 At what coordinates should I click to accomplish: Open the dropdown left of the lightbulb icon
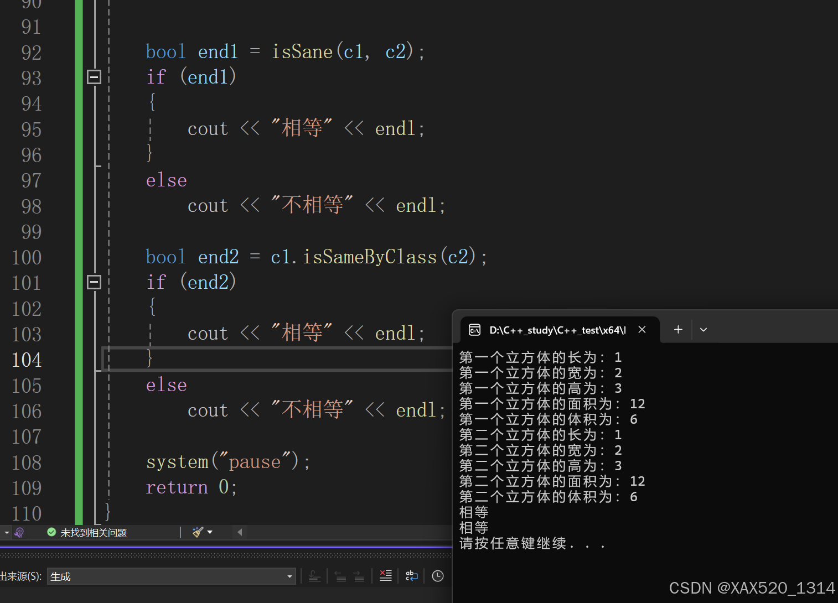(7, 532)
